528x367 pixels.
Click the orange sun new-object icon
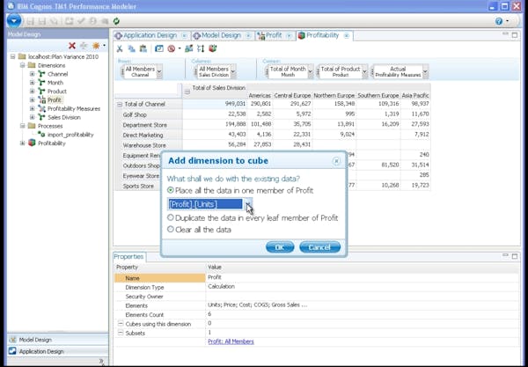coord(96,46)
